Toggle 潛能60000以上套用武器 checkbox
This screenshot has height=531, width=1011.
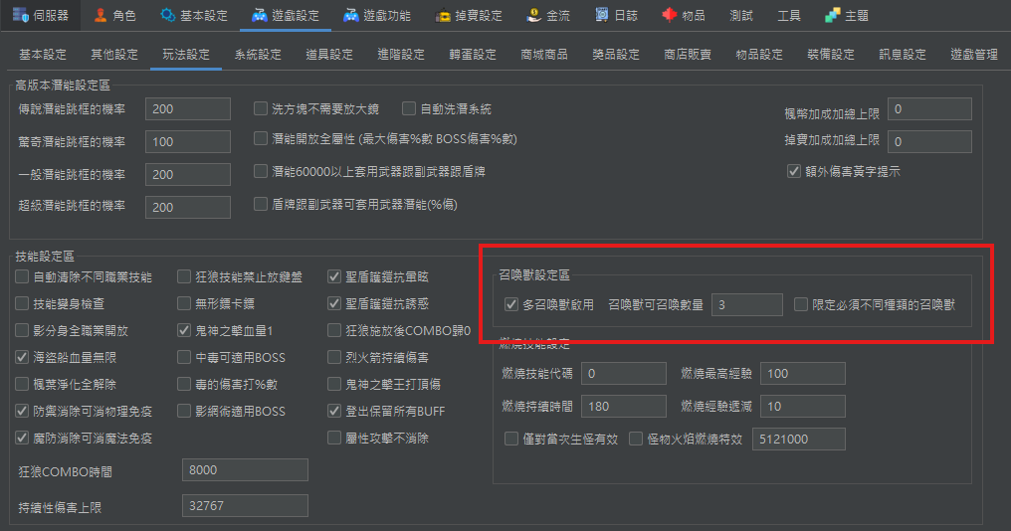click(261, 171)
